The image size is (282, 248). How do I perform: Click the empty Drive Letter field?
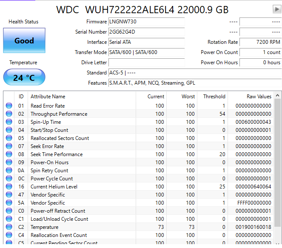[x=146, y=63]
